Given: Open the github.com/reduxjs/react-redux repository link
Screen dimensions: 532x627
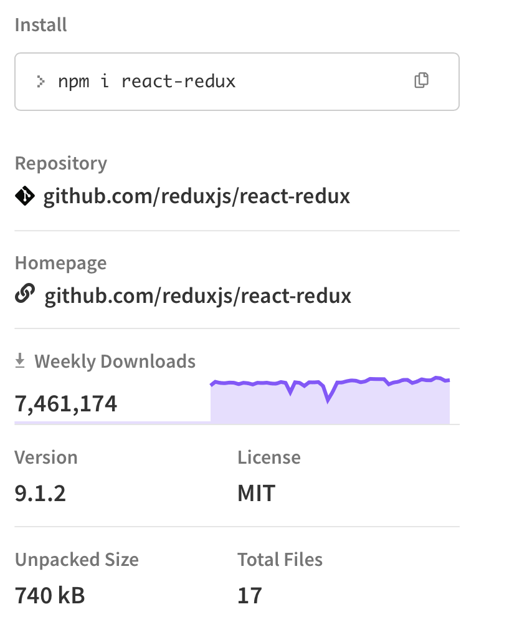Looking at the screenshot, I should pos(196,196).
